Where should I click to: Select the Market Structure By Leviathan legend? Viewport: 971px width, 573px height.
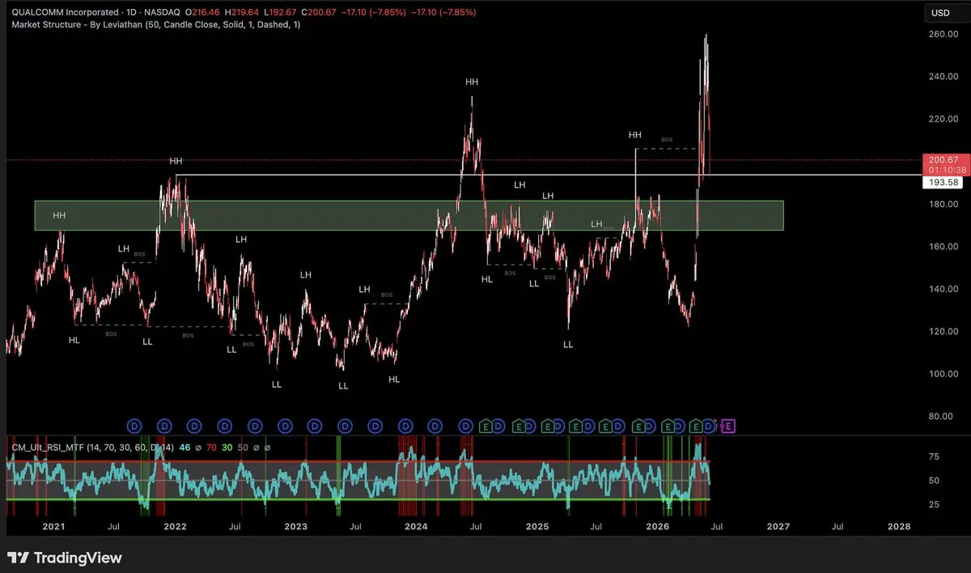tap(155, 25)
